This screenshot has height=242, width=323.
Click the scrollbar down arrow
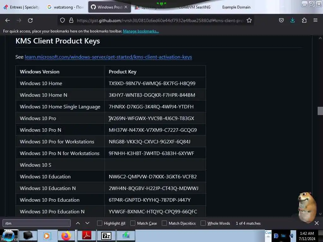pos(320,214)
